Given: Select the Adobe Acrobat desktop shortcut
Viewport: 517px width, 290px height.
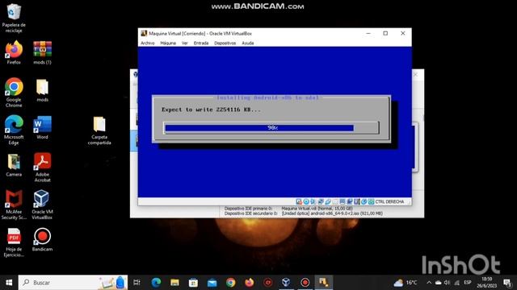Looking at the screenshot, I should pyautogui.click(x=42, y=168).
